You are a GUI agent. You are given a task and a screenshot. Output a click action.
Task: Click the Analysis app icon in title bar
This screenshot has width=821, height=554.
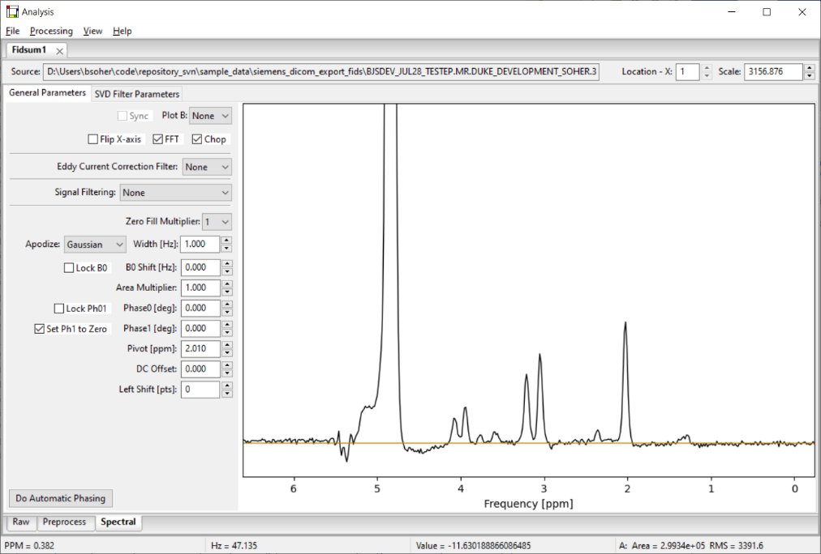click(x=11, y=12)
